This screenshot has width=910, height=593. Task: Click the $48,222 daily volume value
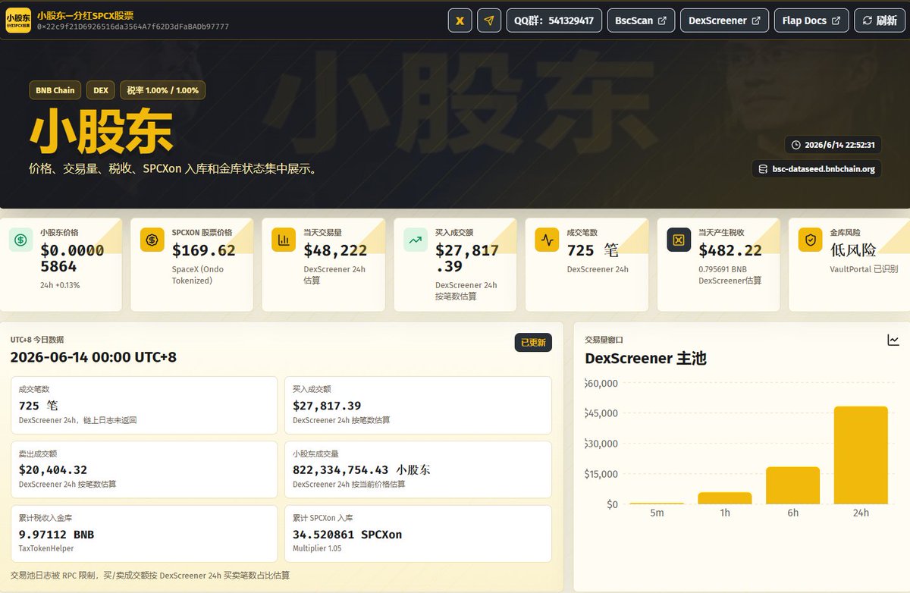tap(335, 250)
